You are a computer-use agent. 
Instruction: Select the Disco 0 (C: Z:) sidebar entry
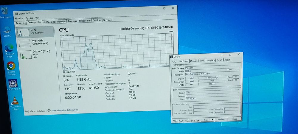[36, 54]
